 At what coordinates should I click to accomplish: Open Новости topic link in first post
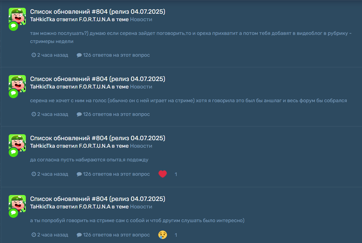141,19
